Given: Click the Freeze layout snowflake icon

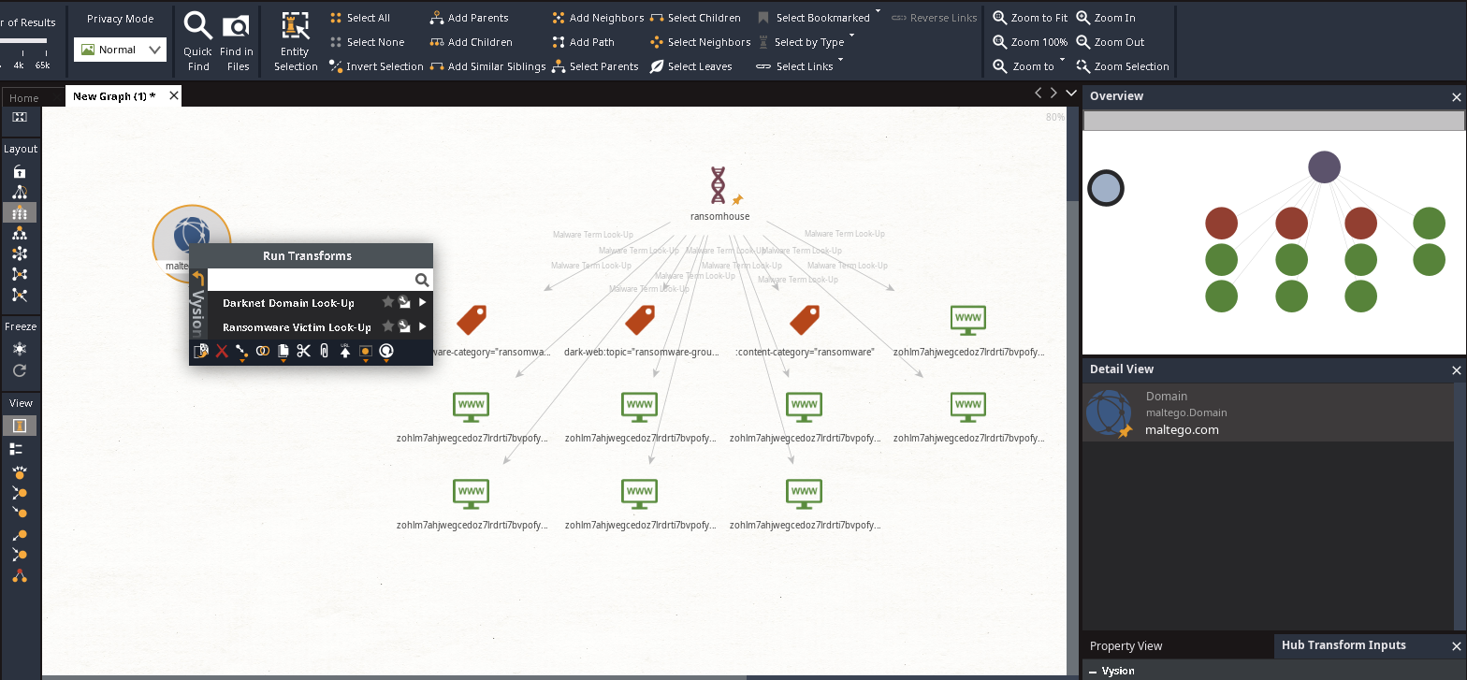Looking at the screenshot, I should [x=20, y=349].
